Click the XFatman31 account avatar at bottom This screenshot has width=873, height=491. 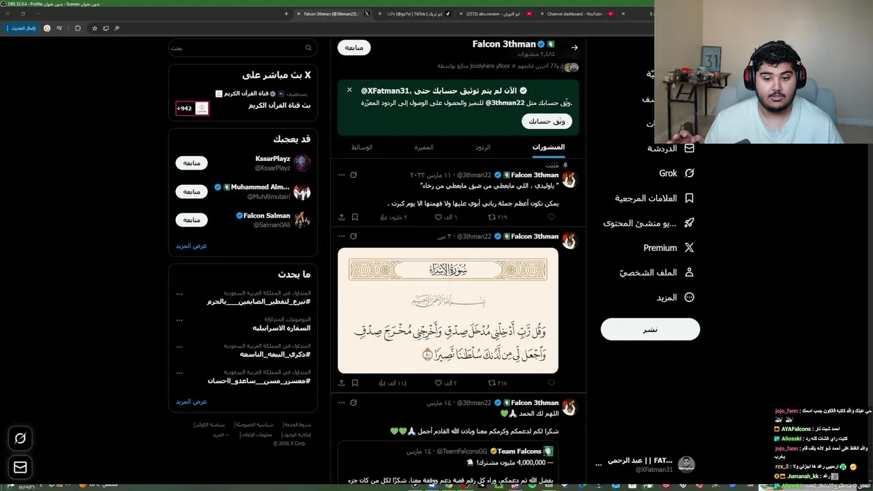(x=686, y=465)
